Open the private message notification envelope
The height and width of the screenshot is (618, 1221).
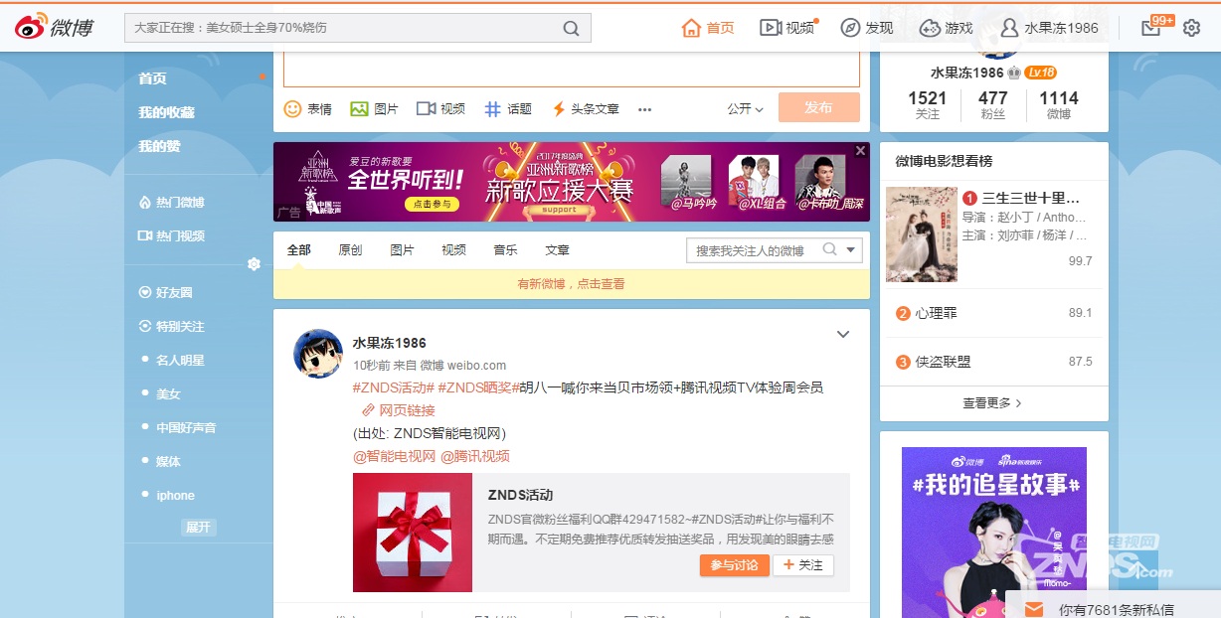1035,609
